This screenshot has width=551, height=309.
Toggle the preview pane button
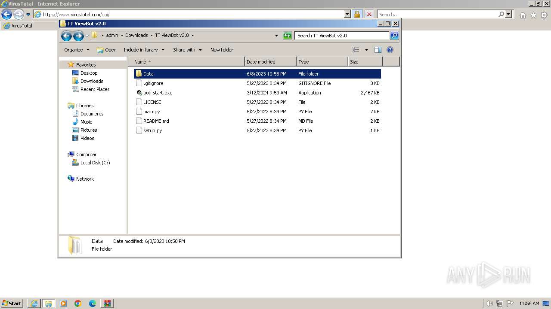(x=378, y=50)
